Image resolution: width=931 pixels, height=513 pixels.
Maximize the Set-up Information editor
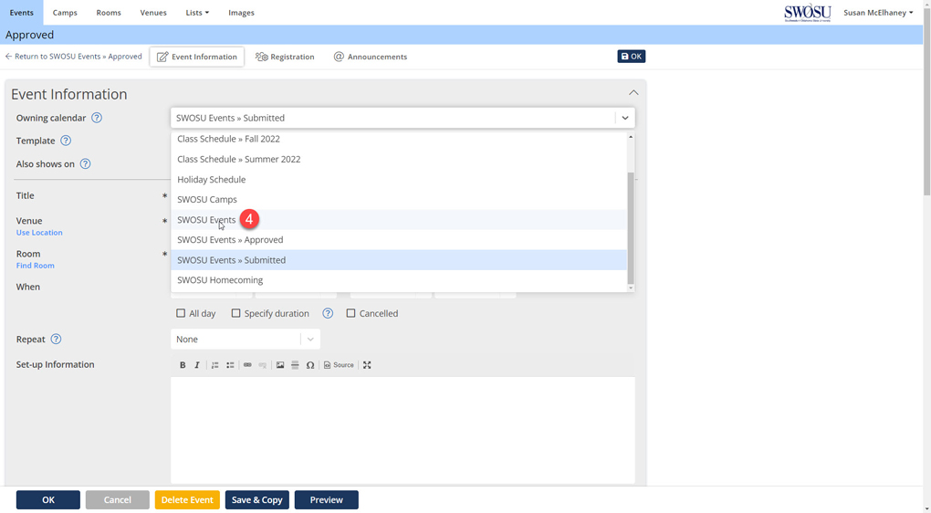(367, 365)
